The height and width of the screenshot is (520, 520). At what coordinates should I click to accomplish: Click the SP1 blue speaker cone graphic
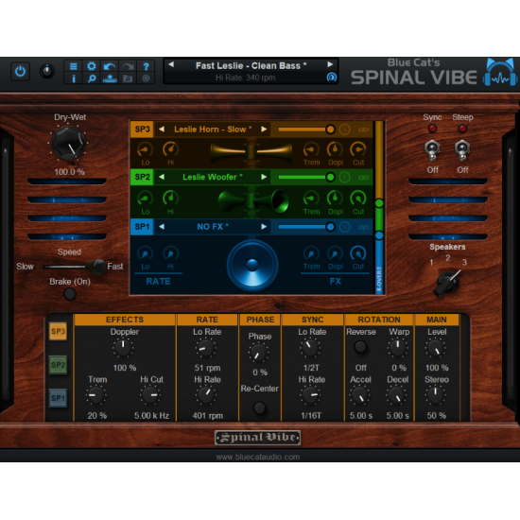[x=252, y=265]
